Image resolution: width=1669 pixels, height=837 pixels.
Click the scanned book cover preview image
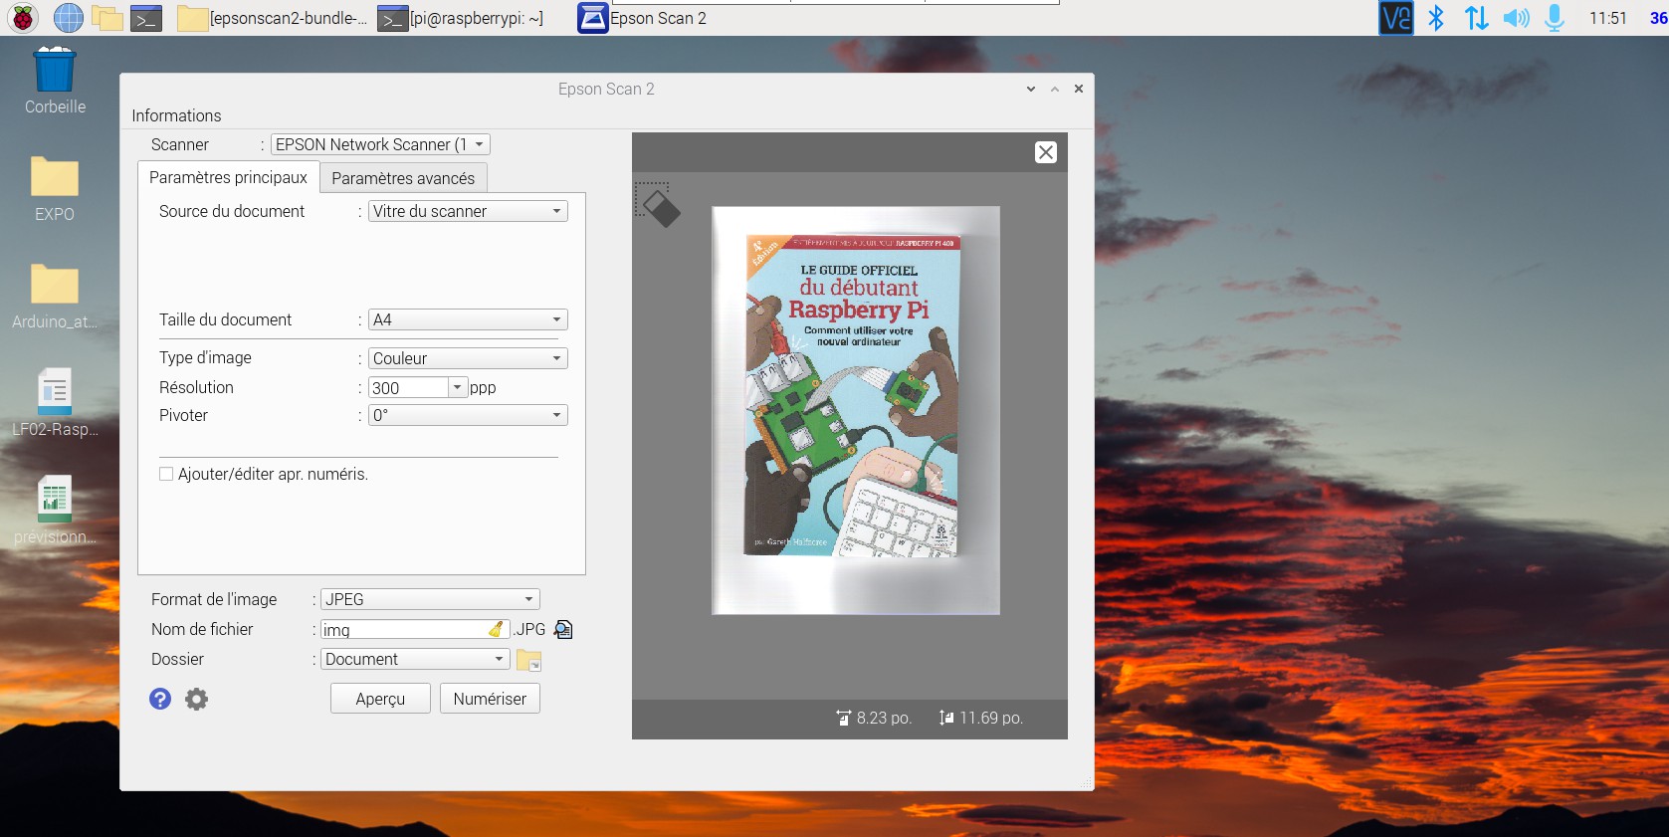[856, 410]
